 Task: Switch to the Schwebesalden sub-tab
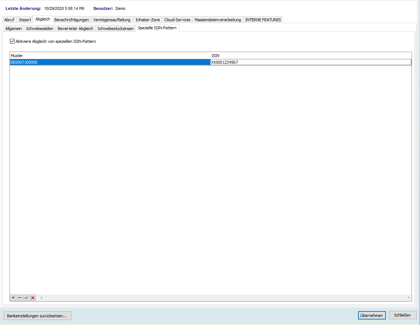click(x=40, y=29)
